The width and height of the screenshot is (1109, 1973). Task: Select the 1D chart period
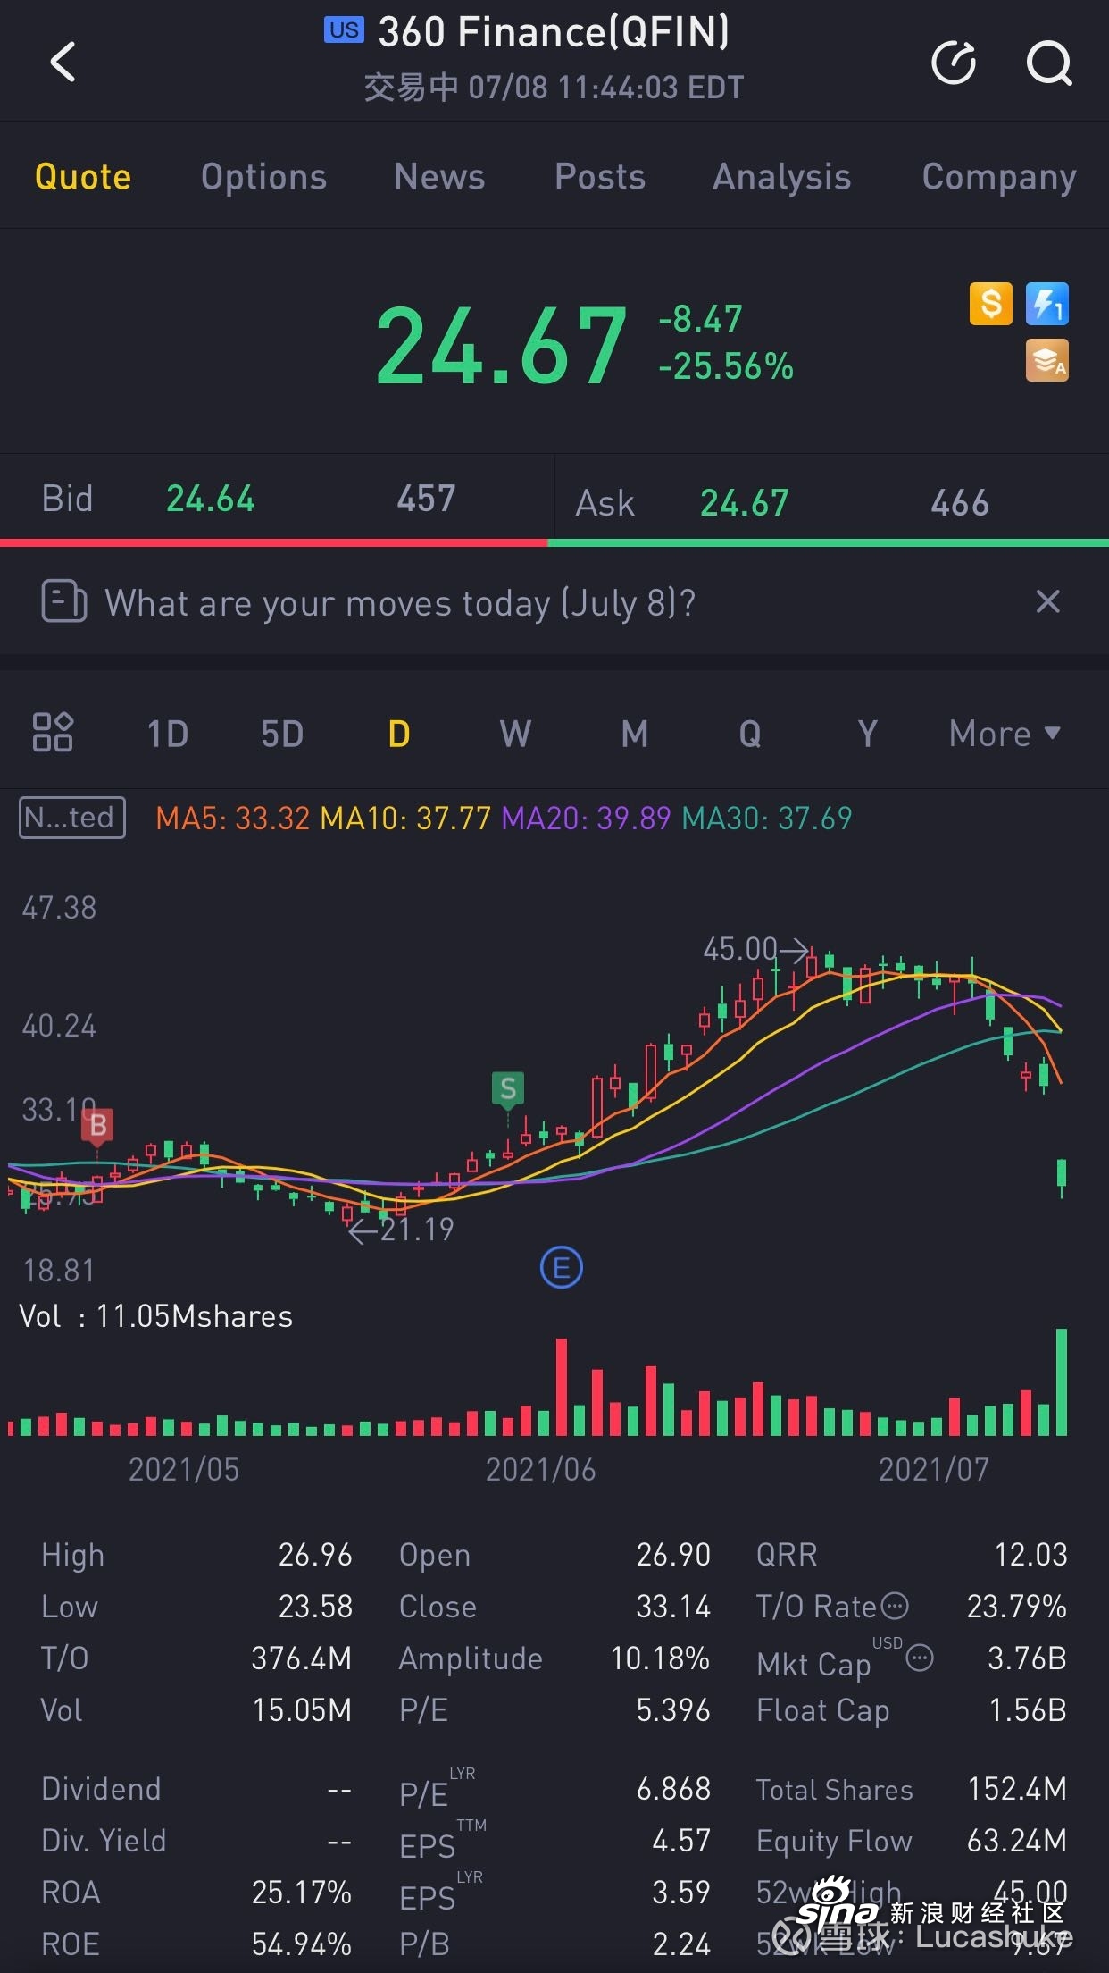(168, 734)
